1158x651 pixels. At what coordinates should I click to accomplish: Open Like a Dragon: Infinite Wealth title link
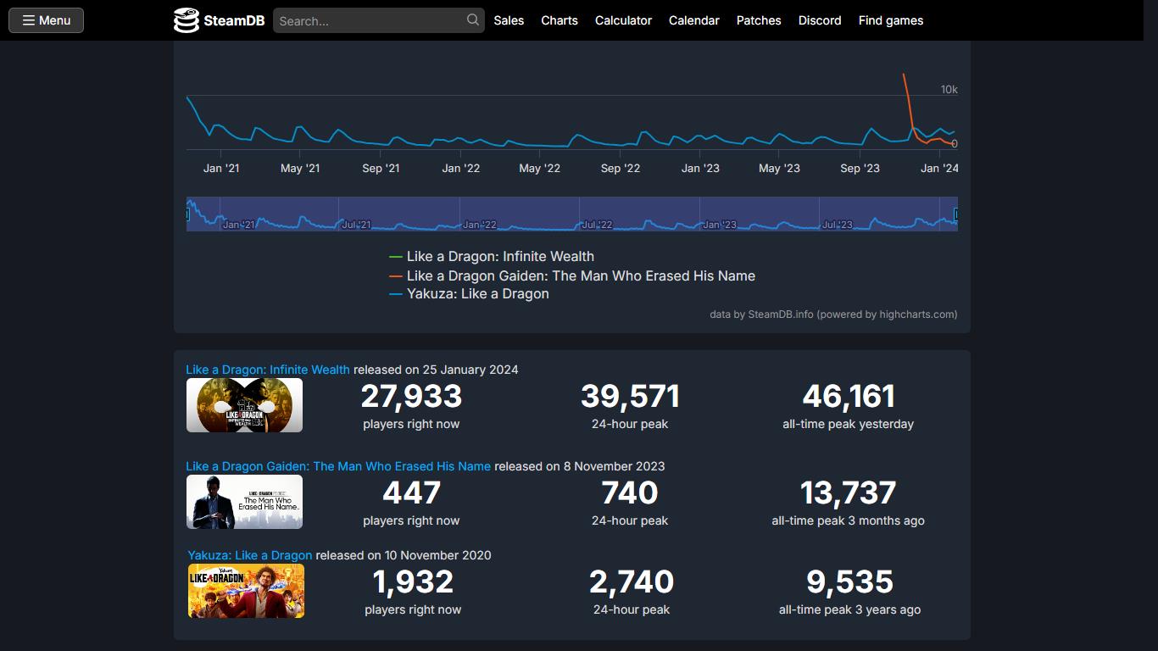click(x=268, y=370)
